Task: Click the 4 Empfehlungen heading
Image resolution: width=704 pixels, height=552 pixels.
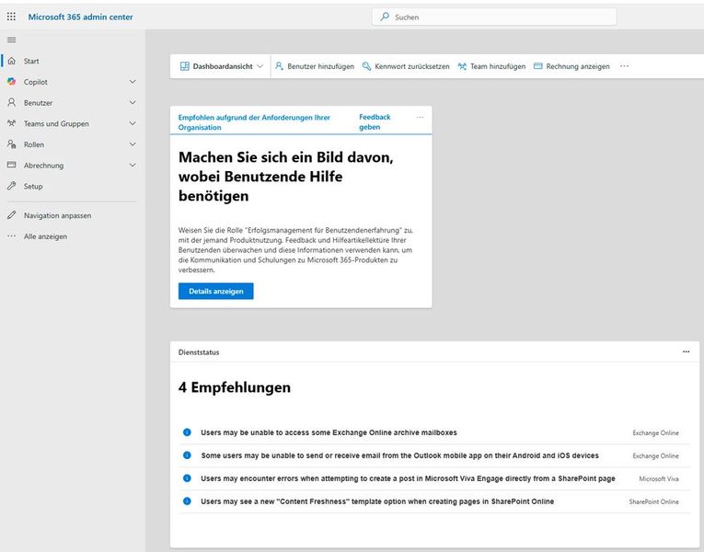Action: click(235, 387)
